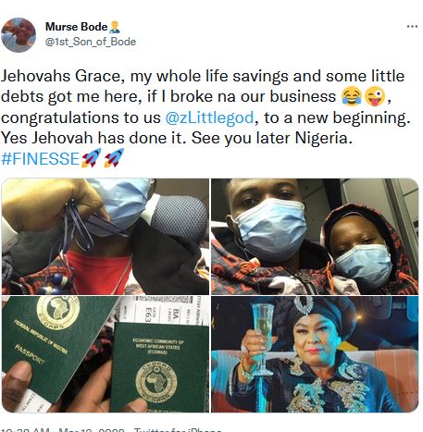Image resolution: width=423 pixels, height=432 pixels.
Task: Open photo of woman raising champagne glass
Action: click(315, 354)
